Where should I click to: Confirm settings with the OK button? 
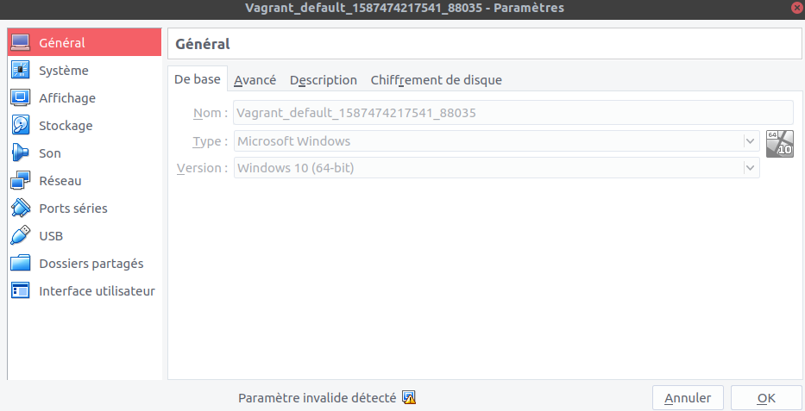(x=766, y=398)
